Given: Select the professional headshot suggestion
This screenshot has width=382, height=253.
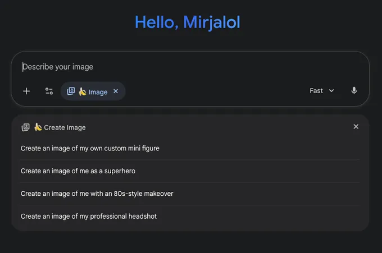Looking at the screenshot, I should click(89, 216).
